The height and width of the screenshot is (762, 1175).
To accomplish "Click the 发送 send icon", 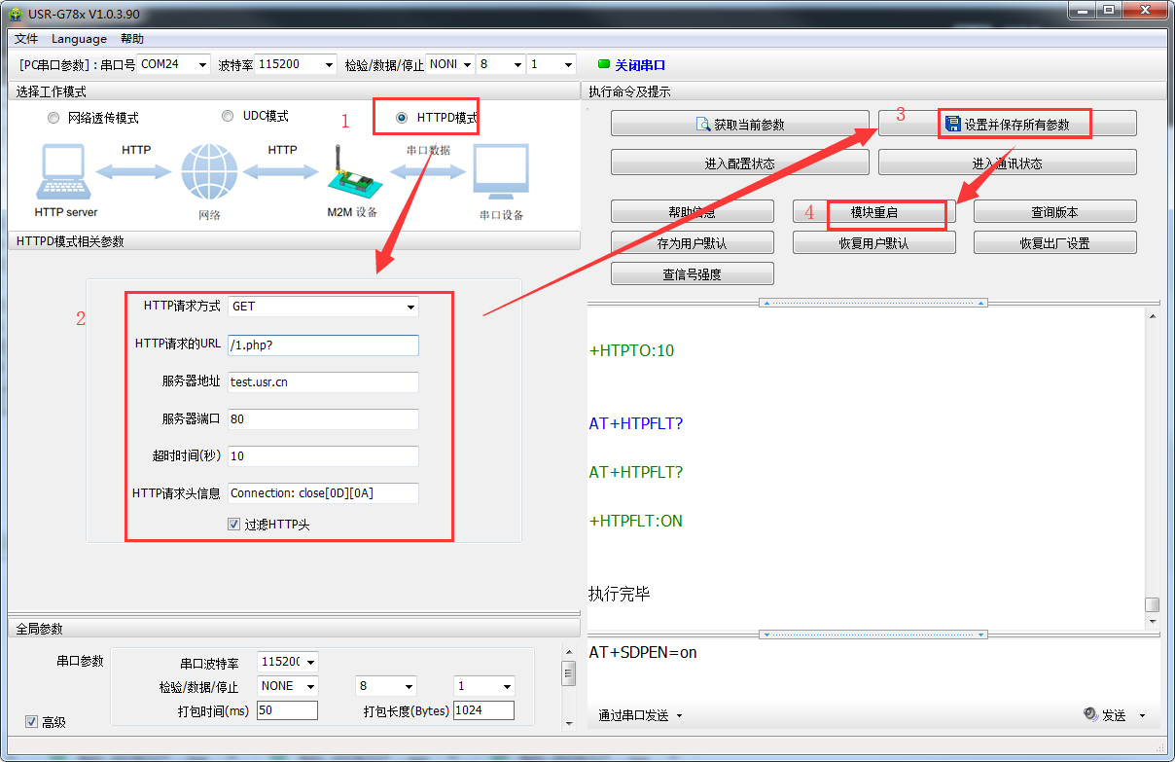I will pos(1090,714).
